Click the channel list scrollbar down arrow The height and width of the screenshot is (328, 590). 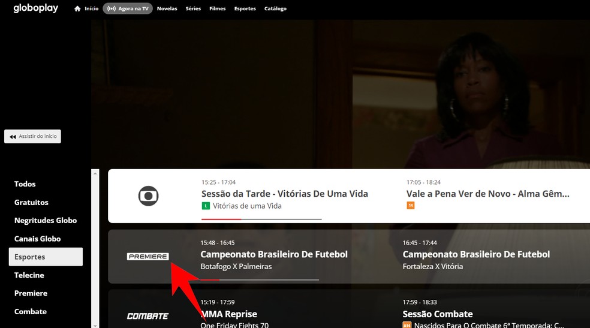coord(95,326)
